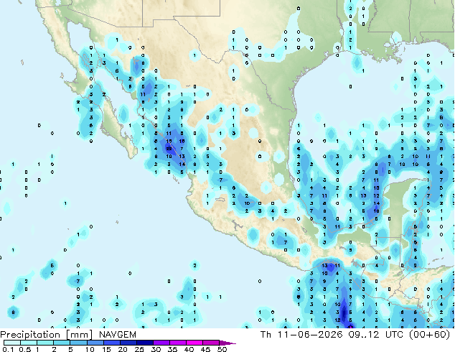
Task: Click the '22' precipitation value on map
Action: (x=169, y=149)
